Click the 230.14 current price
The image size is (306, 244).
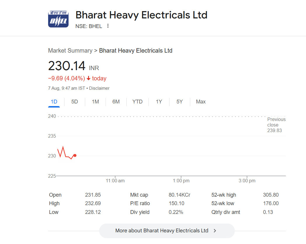click(x=67, y=66)
